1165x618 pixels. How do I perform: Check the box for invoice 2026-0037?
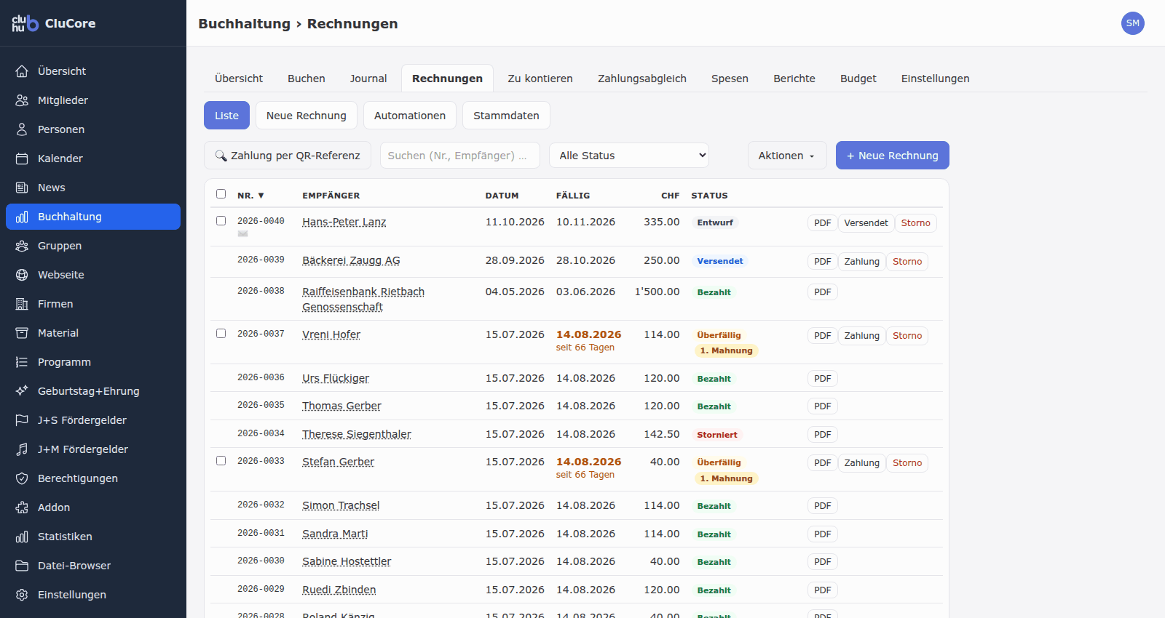coord(221,334)
